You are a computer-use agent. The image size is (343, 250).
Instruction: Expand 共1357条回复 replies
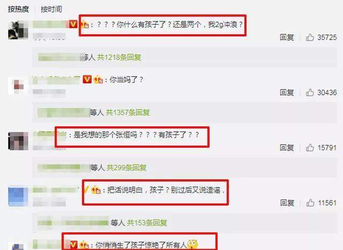[x=128, y=112]
